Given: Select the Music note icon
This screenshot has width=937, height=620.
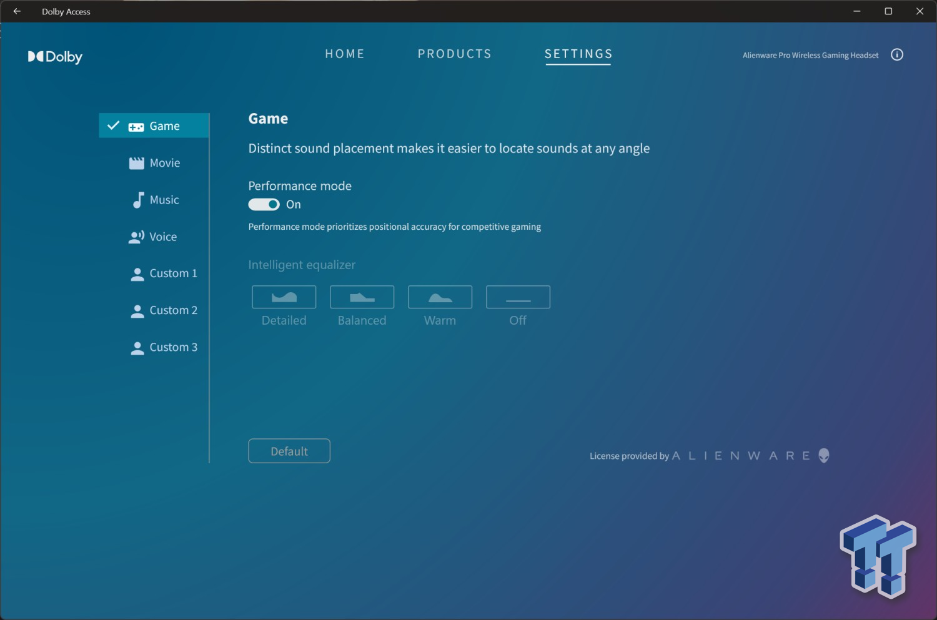Looking at the screenshot, I should pyautogui.click(x=138, y=200).
